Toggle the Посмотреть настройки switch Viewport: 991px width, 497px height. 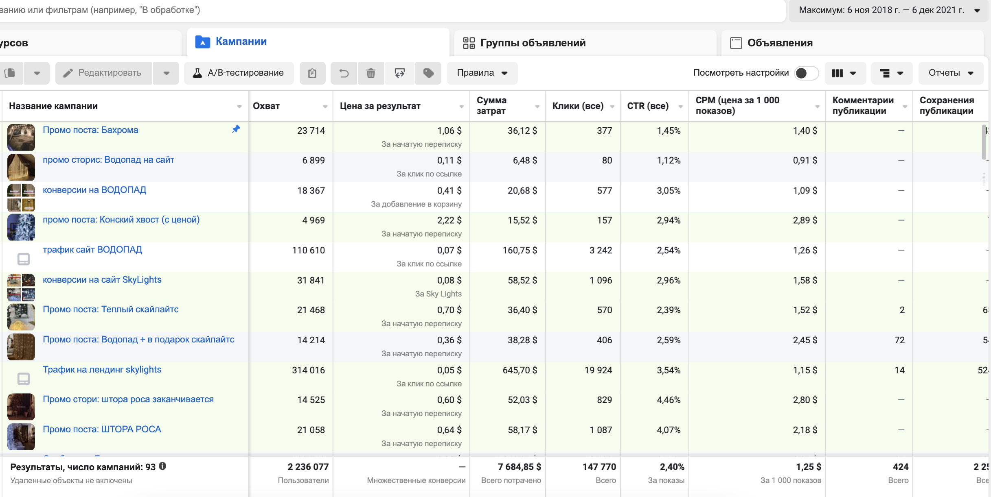tap(807, 73)
